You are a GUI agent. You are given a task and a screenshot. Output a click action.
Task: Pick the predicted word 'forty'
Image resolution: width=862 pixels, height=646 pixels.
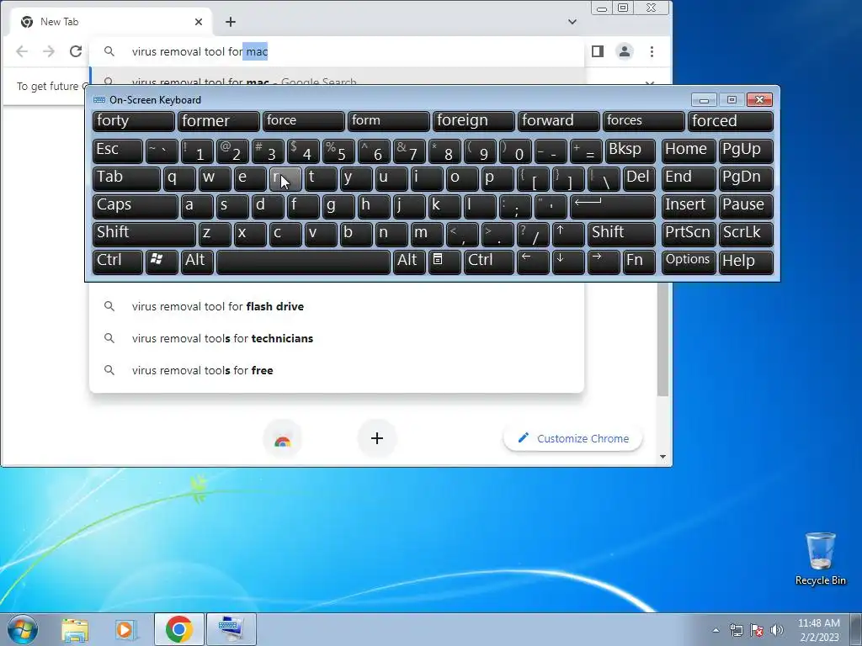coord(134,121)
